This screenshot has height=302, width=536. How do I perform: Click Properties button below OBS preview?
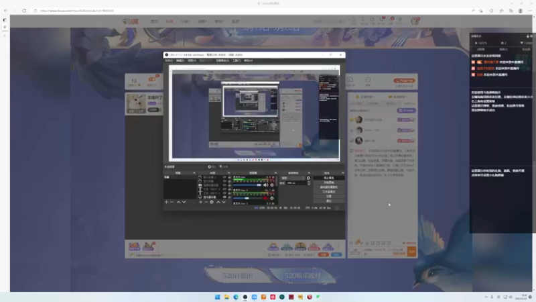[212, 166]
